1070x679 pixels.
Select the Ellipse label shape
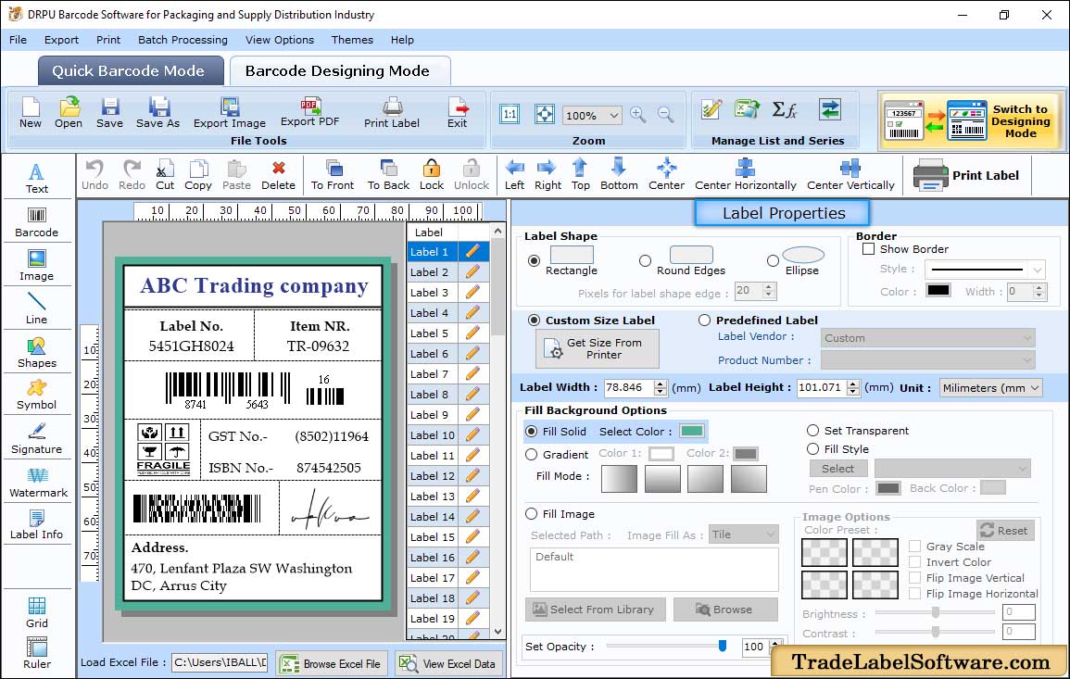coord(773,260)
